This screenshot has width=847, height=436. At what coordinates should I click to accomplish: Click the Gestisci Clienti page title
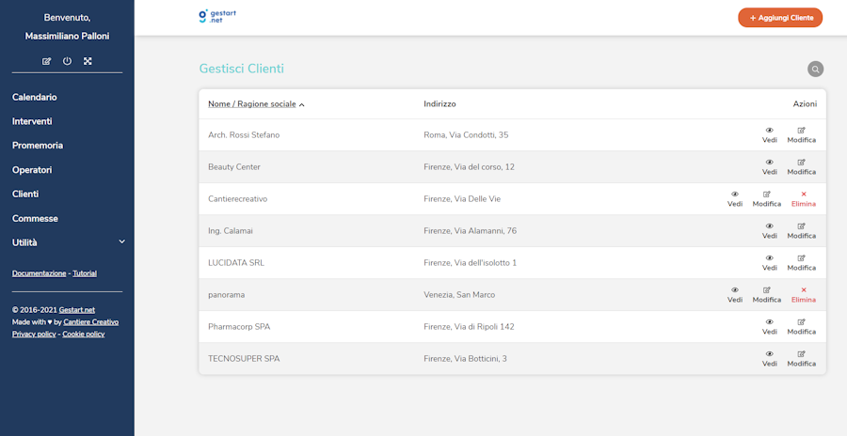242,70
